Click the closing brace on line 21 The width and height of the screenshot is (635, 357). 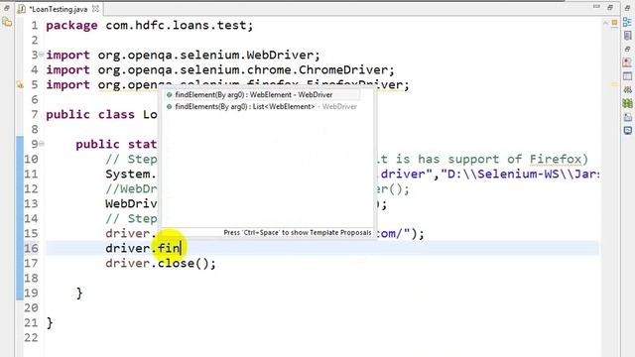click(50, 322)
